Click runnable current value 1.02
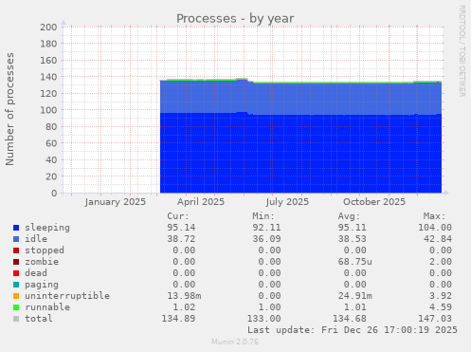Viewport: 471px width, 352px height. point(184,307)
